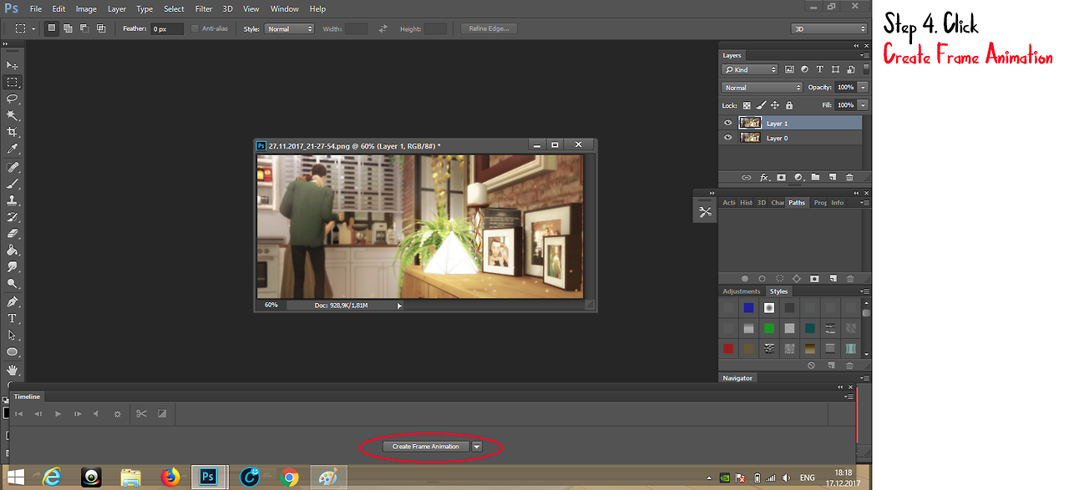
Task: Click the Feather input field
Action: pos(168,28)
